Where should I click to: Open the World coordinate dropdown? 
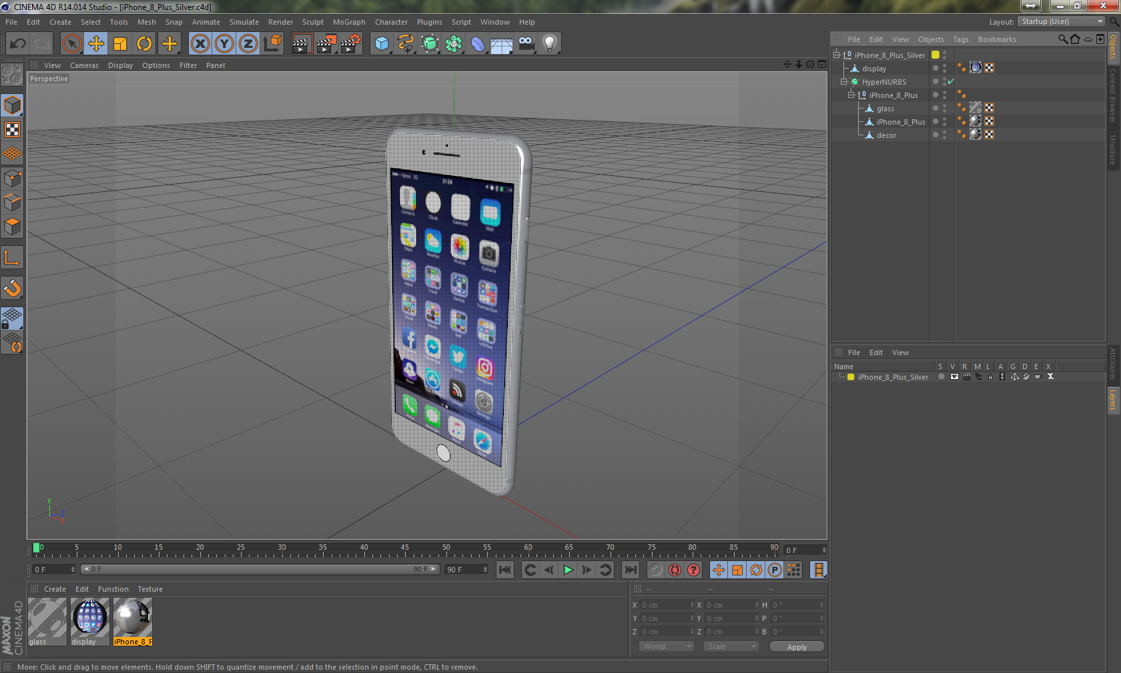[667, 646]
